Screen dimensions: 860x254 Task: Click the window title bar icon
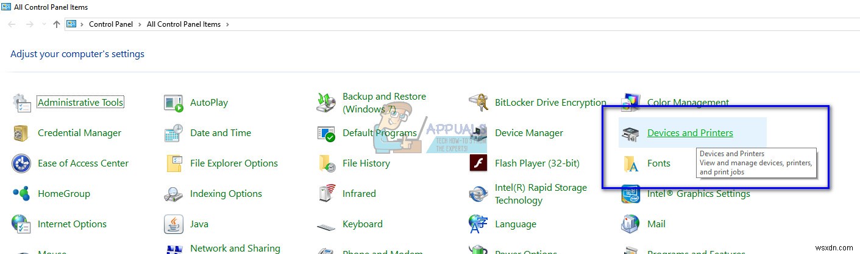point(7,7)
